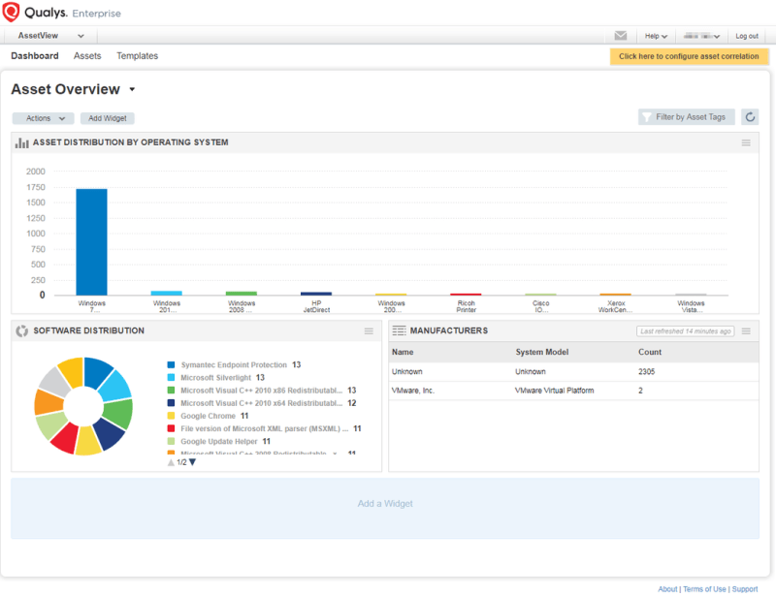This screenshot has width=776, height=596.
Task: Expand the Help menu
Action: pos(656,36)
